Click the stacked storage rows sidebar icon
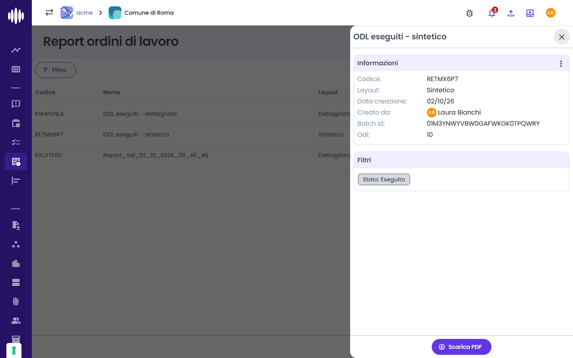The width and height of the screenshot is (573, 358). 16,282
